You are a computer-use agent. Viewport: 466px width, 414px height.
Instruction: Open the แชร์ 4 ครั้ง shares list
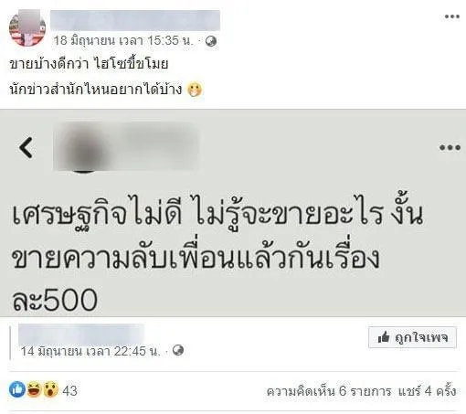[428, 391]
